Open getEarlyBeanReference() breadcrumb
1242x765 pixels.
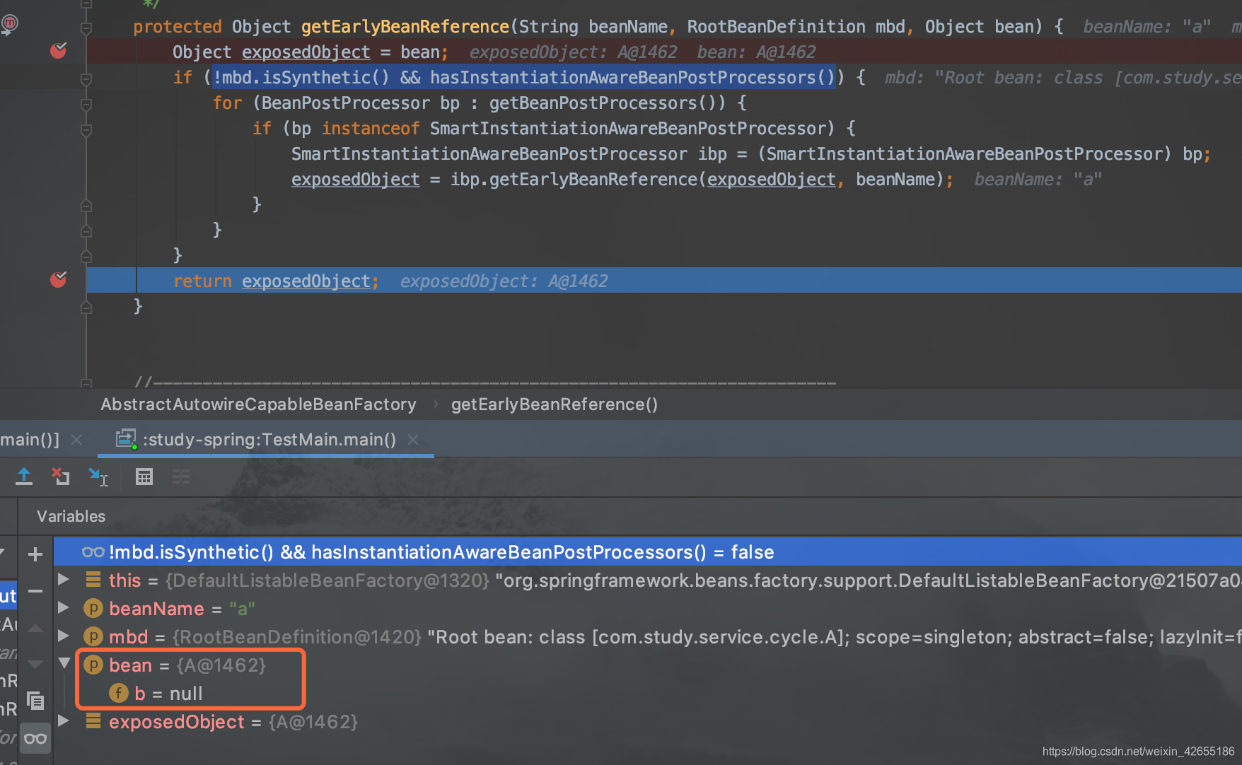[x=555, y=404]
